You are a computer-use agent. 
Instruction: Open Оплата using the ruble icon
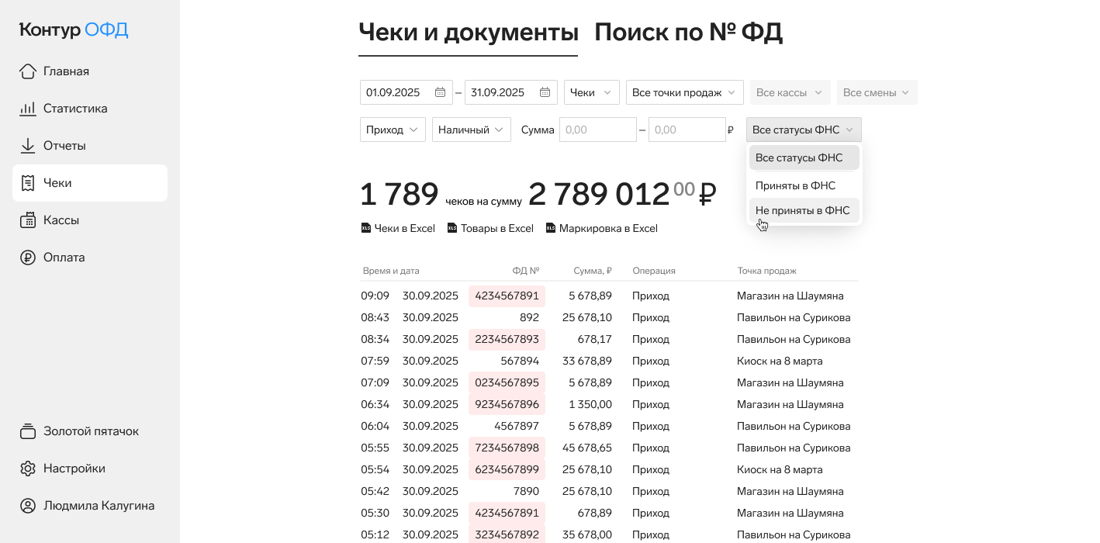click(28, 258)
